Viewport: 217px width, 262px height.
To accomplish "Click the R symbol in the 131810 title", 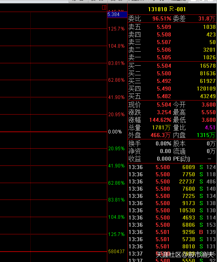I will coord(172,9).
